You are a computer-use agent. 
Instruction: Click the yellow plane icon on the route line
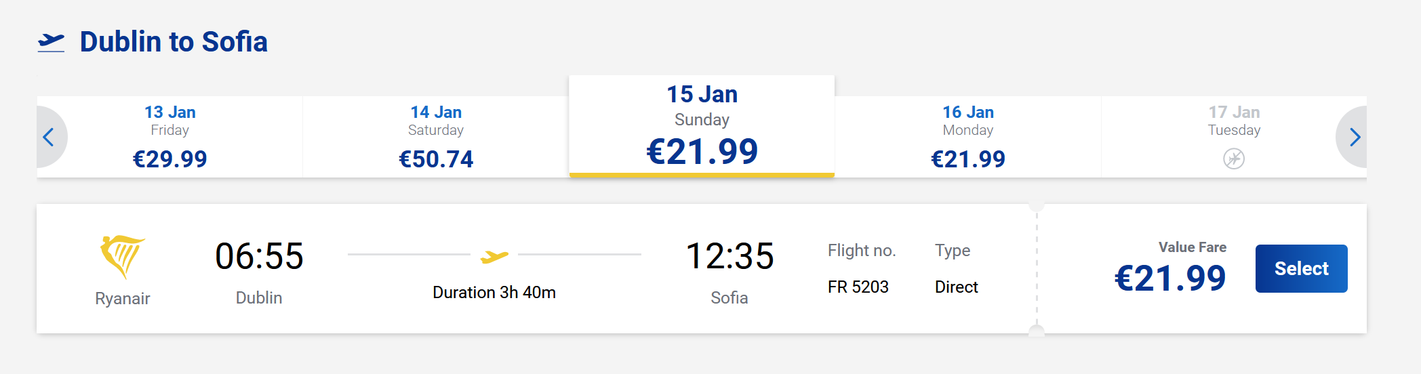click(494, 256)
